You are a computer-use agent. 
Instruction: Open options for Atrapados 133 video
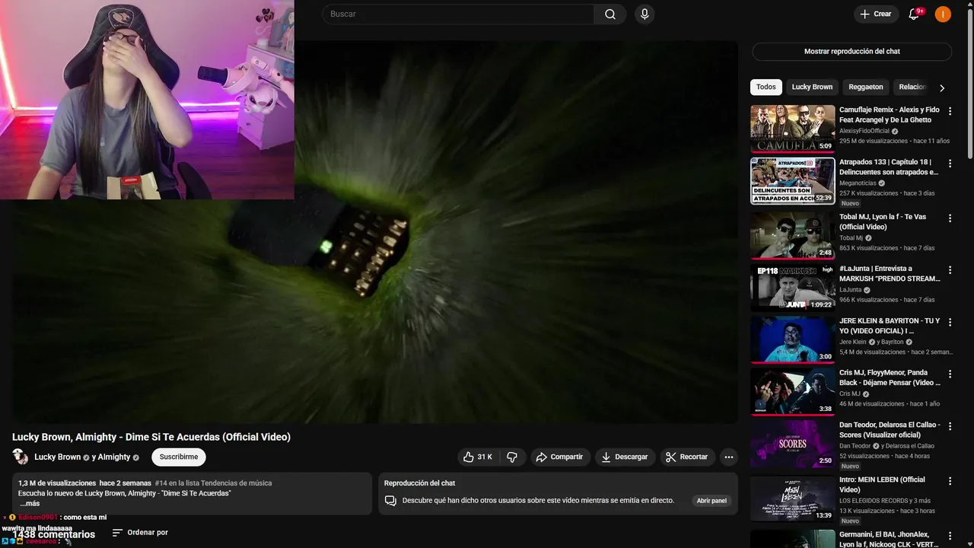pyautogui.click(x=950, y=164)
